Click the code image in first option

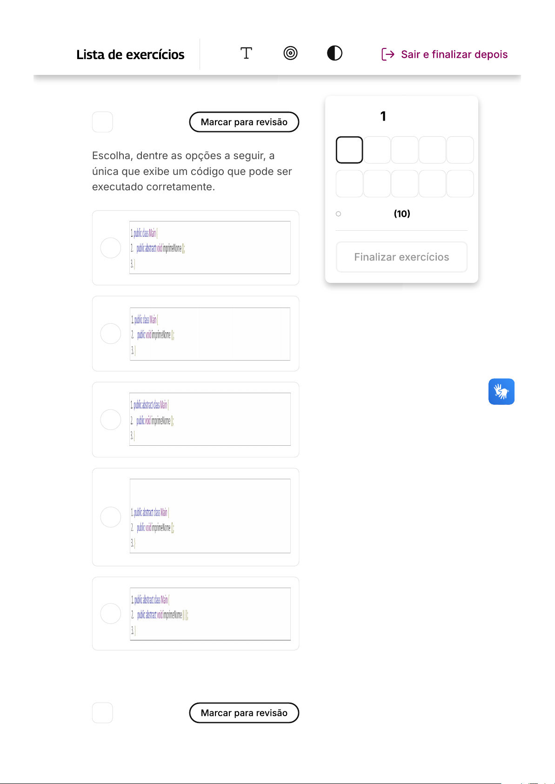tap(210, 248)
